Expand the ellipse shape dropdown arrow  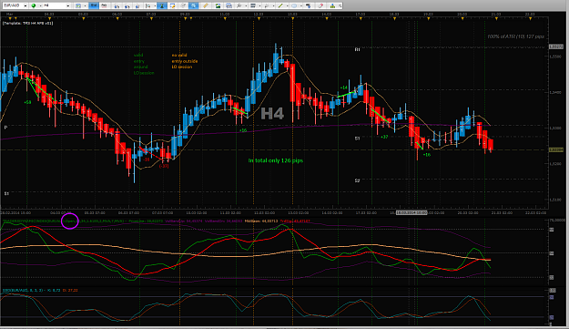300,5
